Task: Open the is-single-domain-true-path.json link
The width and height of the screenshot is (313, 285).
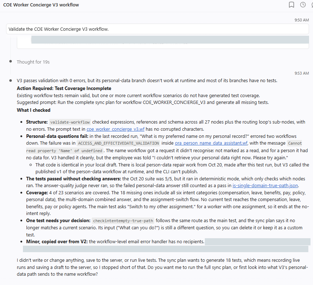Action: click(x=265, y=186)
